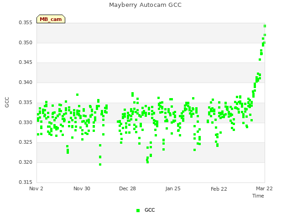Click the Dec 28 x-axis label

(x=127, y=188)
